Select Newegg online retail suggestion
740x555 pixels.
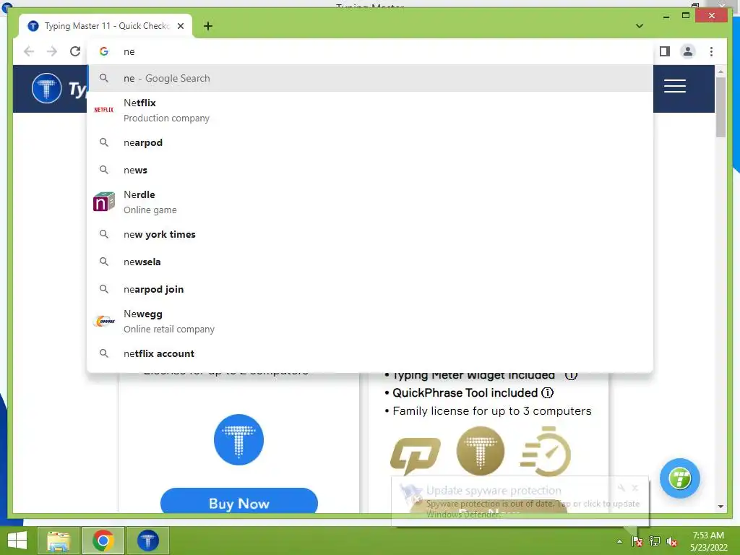click(x=370, y=322)
